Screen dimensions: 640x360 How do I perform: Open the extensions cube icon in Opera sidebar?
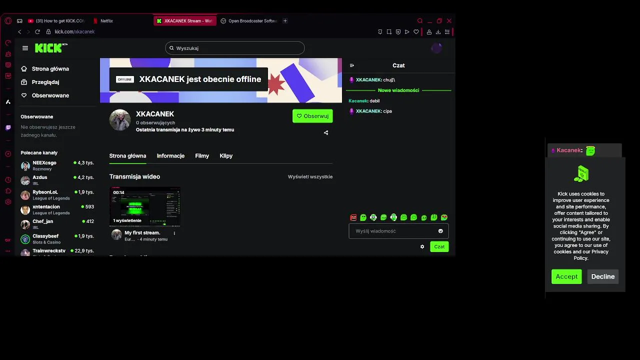pyautogui.click(x=8, y=191)
